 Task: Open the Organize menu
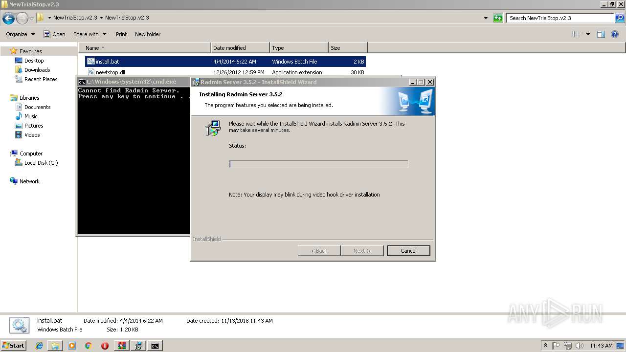click(x=20, y=34)
